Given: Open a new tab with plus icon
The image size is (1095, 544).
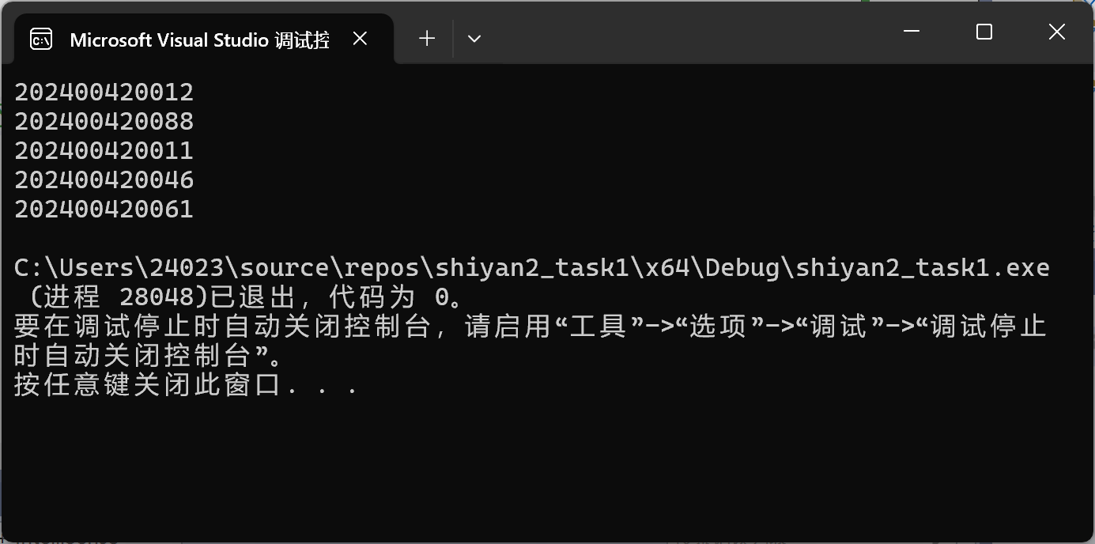Looking at the screenshot, I should [427, 38].
